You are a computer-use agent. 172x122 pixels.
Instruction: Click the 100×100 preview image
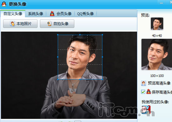pos(157,54)
